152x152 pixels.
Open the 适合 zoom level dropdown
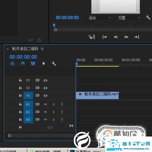(x=99, y=18)
